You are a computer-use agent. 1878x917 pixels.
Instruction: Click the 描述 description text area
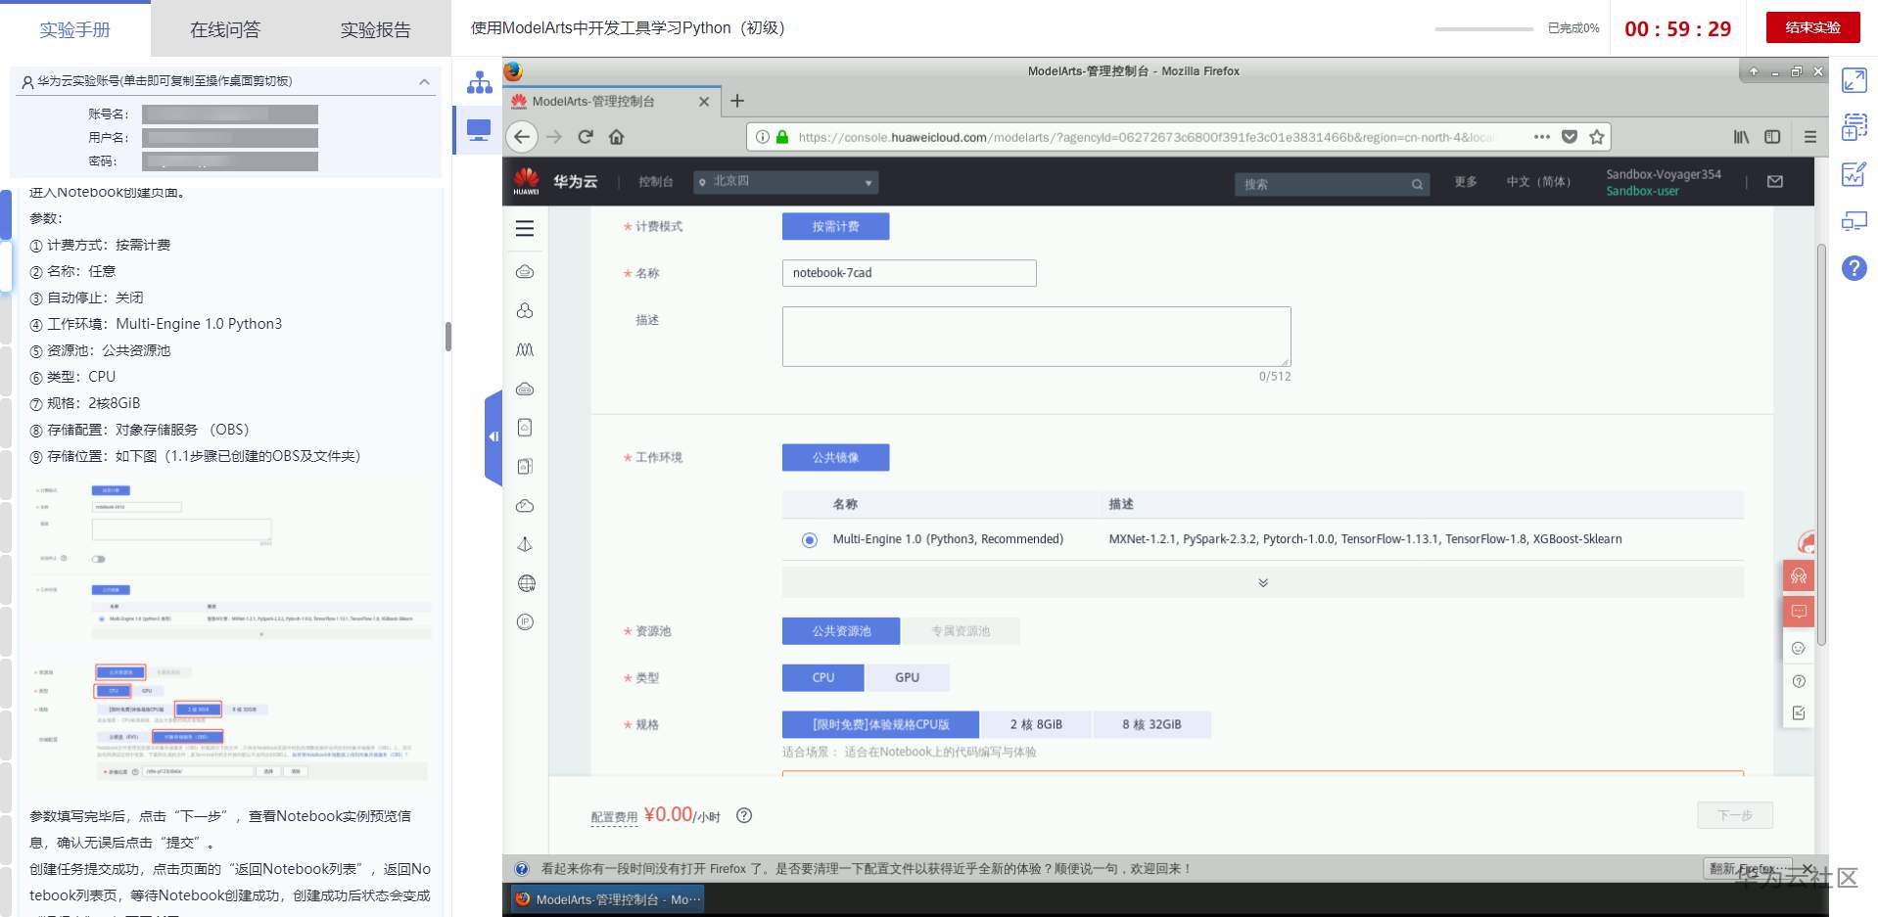1036,337
